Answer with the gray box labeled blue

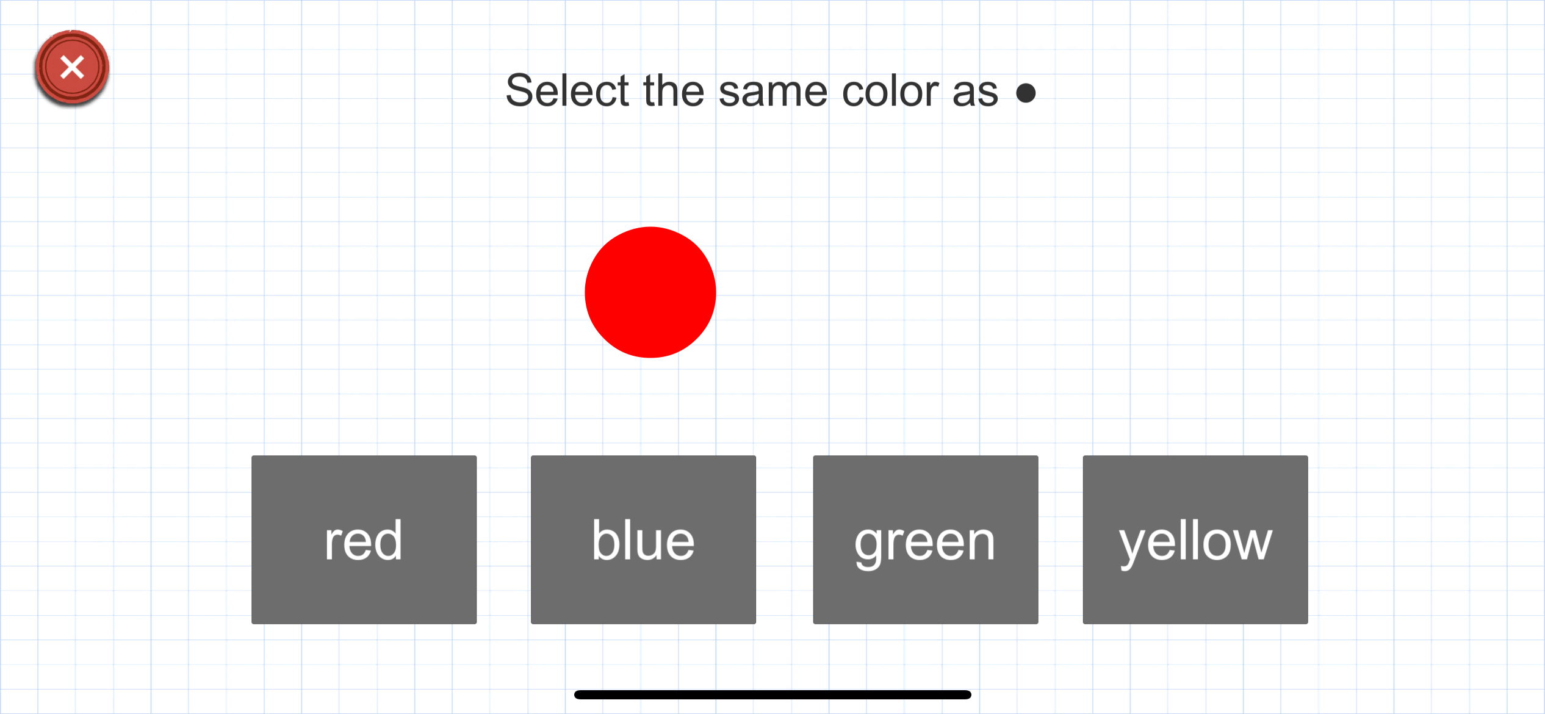click(x=643, y=539)
